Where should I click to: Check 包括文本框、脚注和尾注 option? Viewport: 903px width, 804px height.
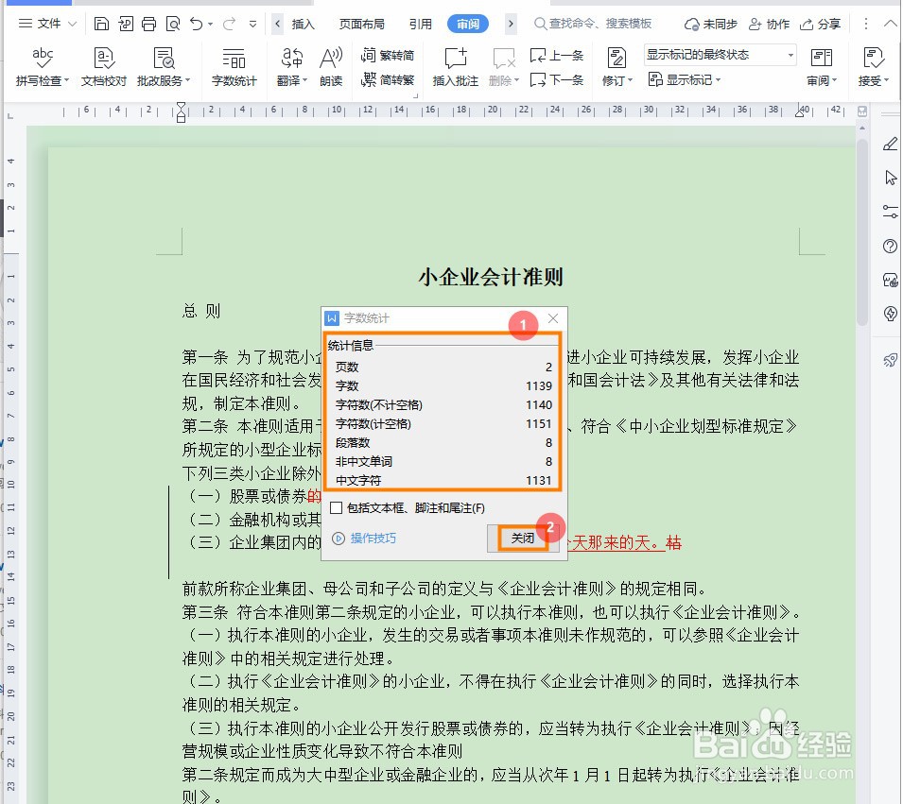(337, 507)
